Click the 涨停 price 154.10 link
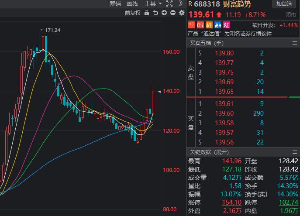Viewport: 300px width, 216px height. [231, 202]
